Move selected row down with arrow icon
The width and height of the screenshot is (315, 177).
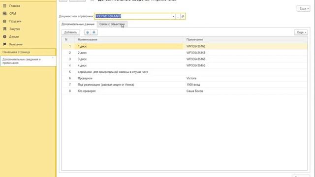click(x=94, y=32)
